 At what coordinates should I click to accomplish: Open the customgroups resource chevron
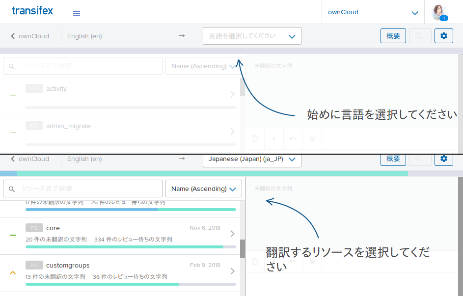pos(233,271)
